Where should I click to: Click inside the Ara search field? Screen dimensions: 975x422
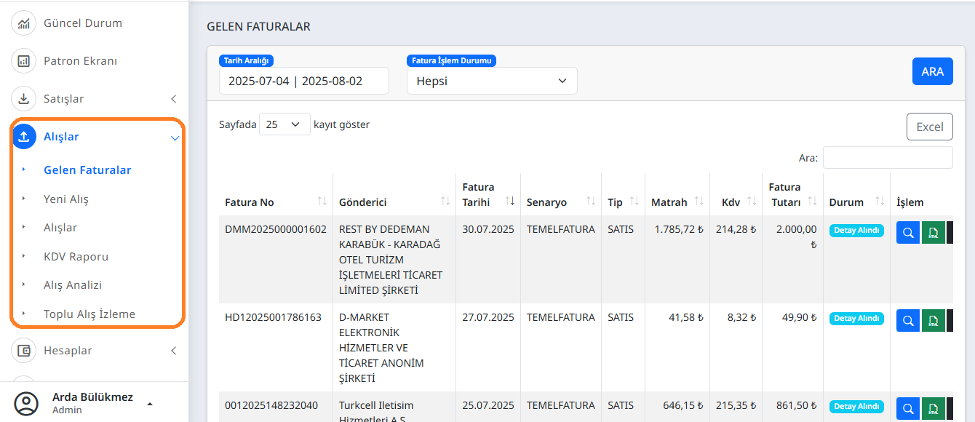tap(887, 157)
